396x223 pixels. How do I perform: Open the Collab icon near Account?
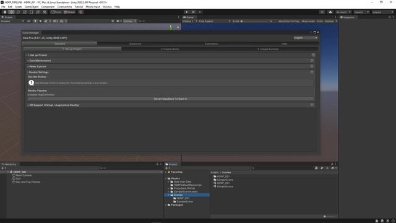coord(322,12)
